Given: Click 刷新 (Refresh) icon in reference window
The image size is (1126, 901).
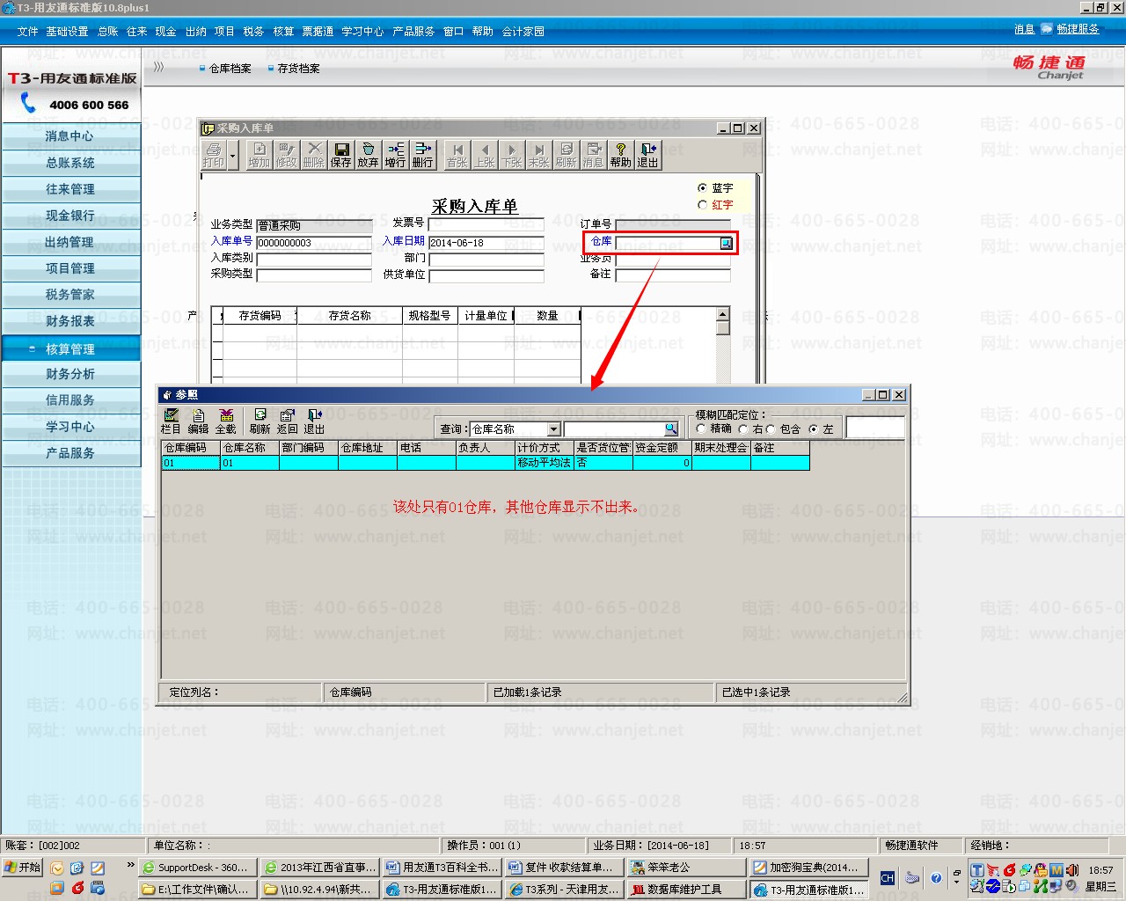Looking at the screenshot, I should tap(260, 421).
